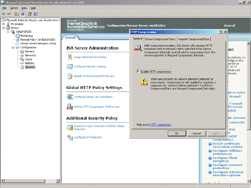251x188 pixels.
Task: Click the last toolbar icon beside Help
Action: pyautogui.click(x=35, y=14)
